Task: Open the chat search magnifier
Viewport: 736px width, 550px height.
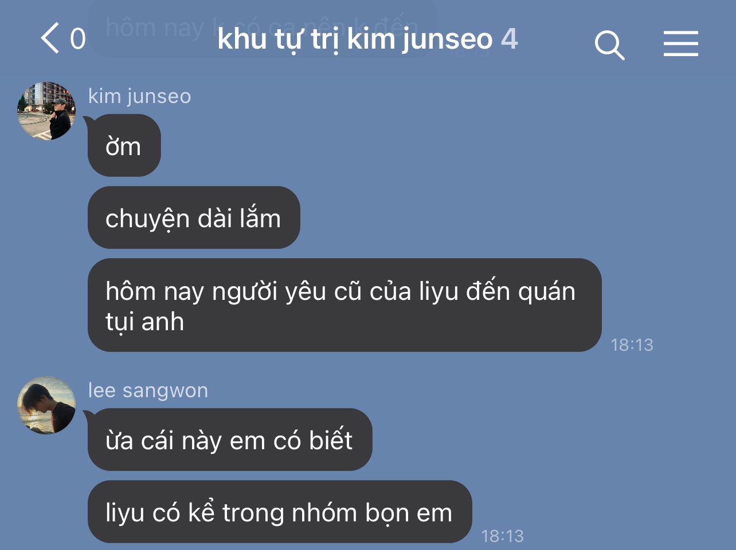Action: (x=609, y=45)
